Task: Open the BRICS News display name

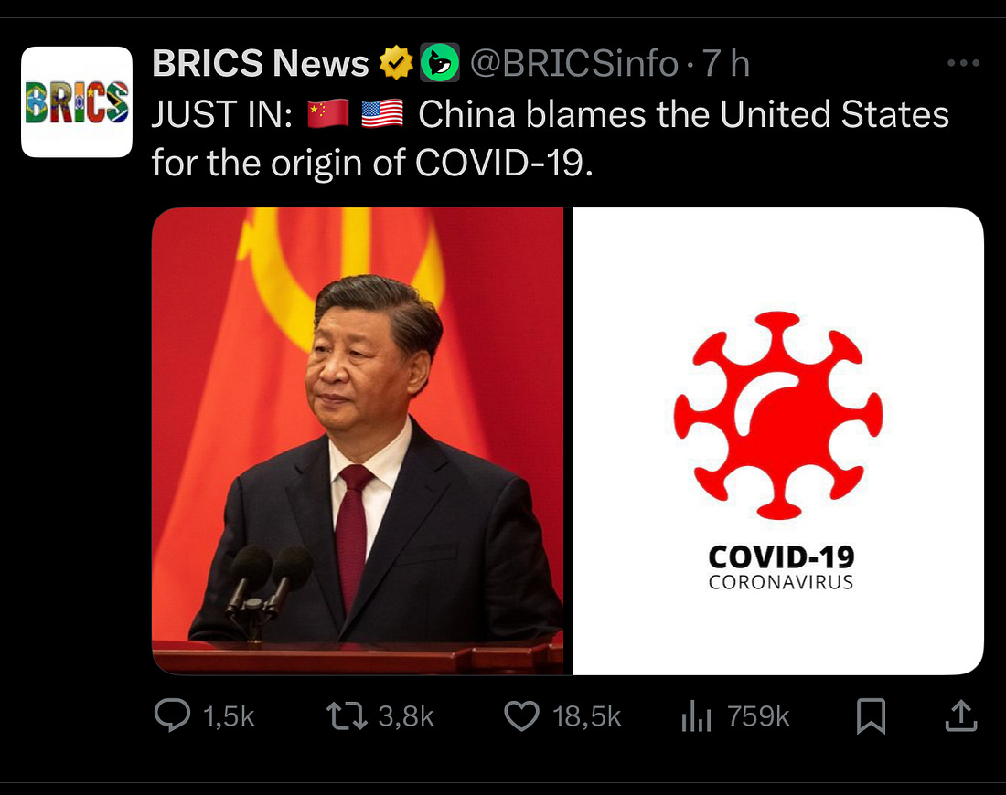Action: click(261, 63)
